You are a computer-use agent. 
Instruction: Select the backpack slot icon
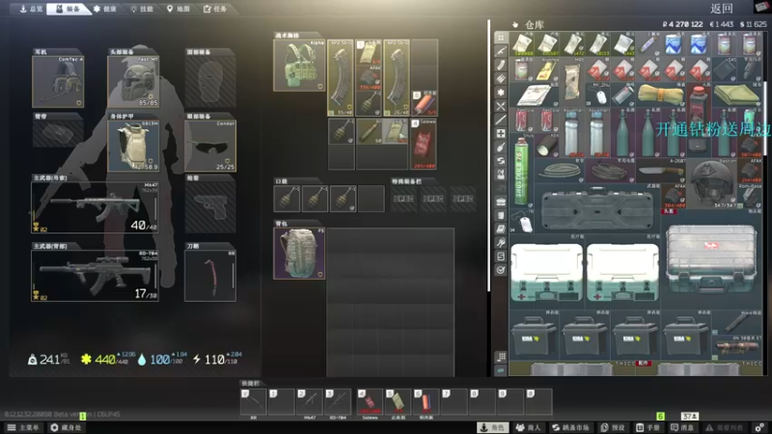point(299,254)
